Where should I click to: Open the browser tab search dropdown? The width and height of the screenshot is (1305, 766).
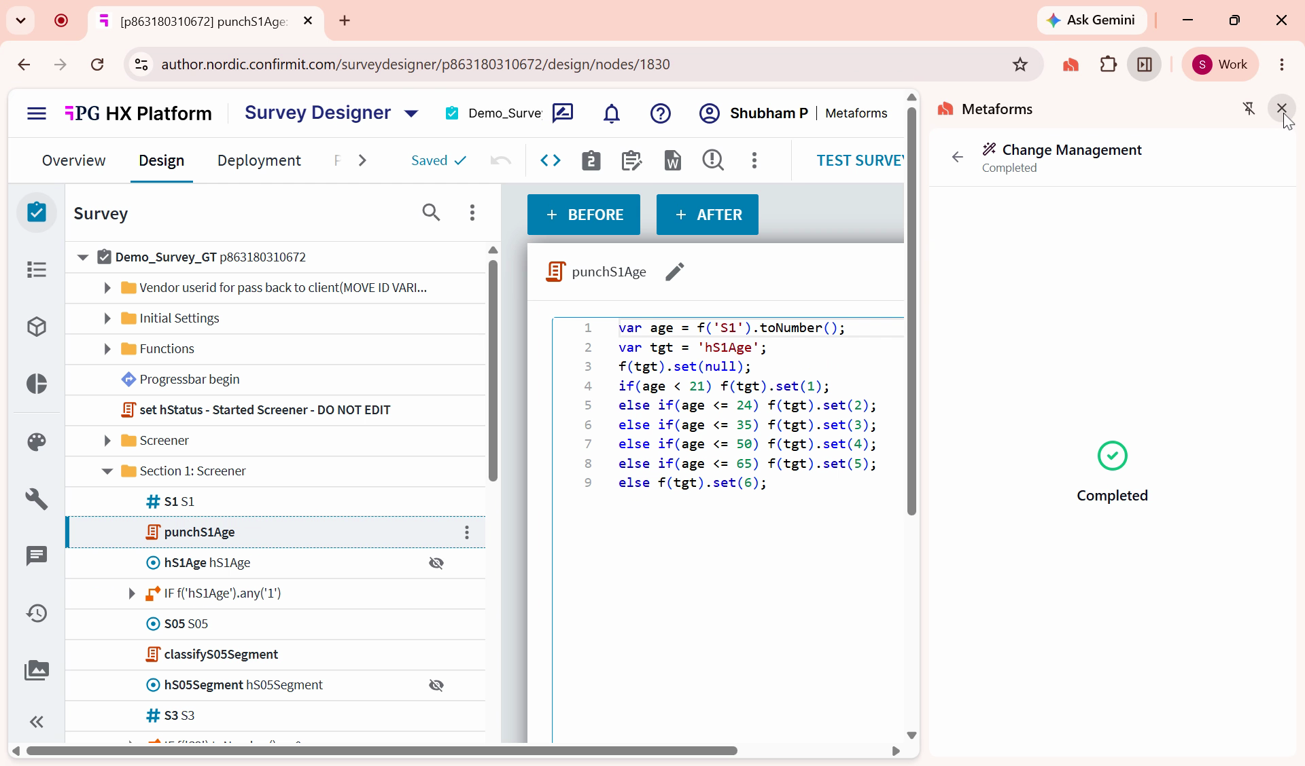pyautogui.click(x=21, y=20)
